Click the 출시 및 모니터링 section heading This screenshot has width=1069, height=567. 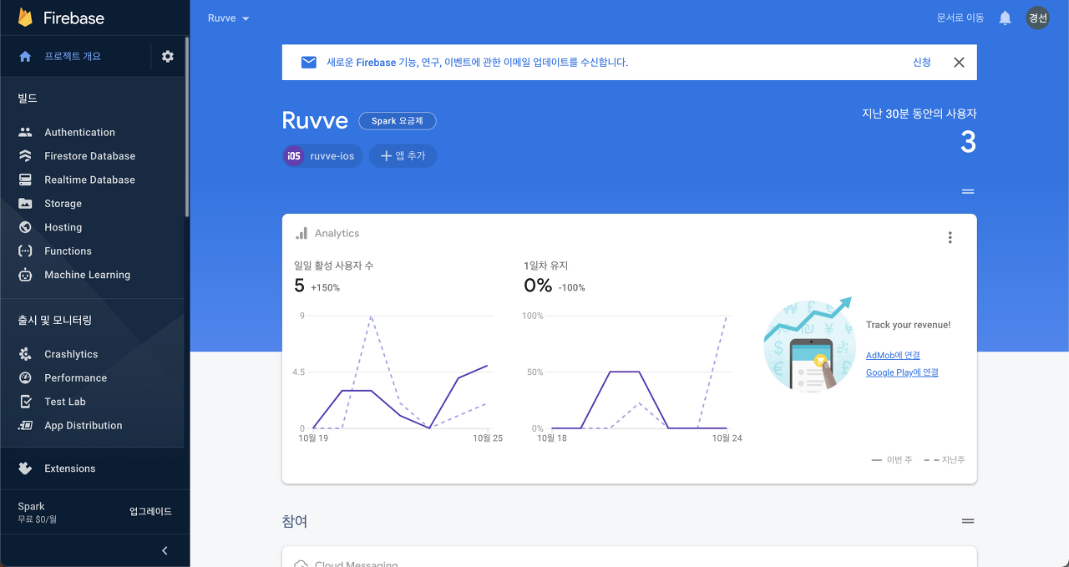pyautogui.click(x=54, y=320)
